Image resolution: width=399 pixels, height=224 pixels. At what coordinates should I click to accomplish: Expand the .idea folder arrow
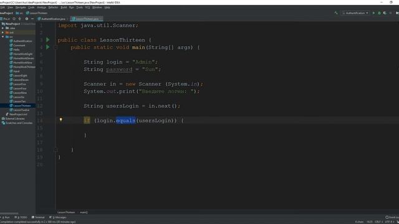click(x=2, y=28)
